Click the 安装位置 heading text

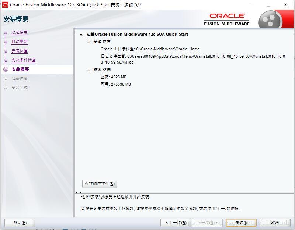(102, 42)
